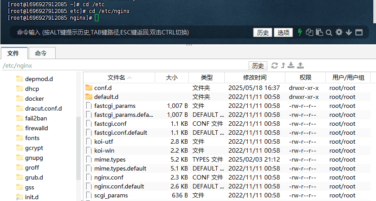Click the copy icon in command bar
The height and width of the screenshot is (201, 376).
[x=309, y=32]
